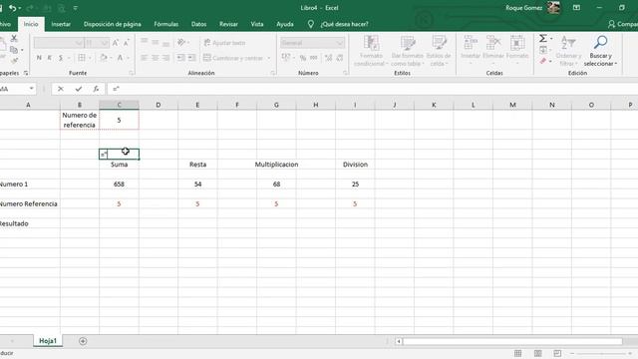The image size is (638, 359).
Task: Toggle Underline S formatting
Action: pos(61,58)
